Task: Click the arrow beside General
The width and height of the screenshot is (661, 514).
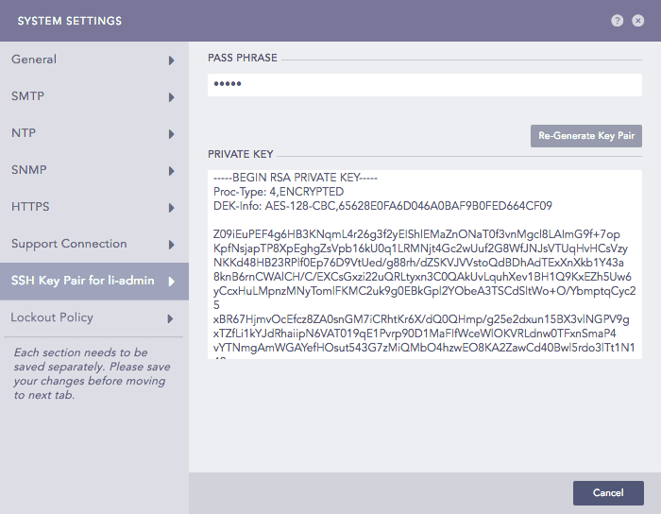Action: [x=172, y=60]
